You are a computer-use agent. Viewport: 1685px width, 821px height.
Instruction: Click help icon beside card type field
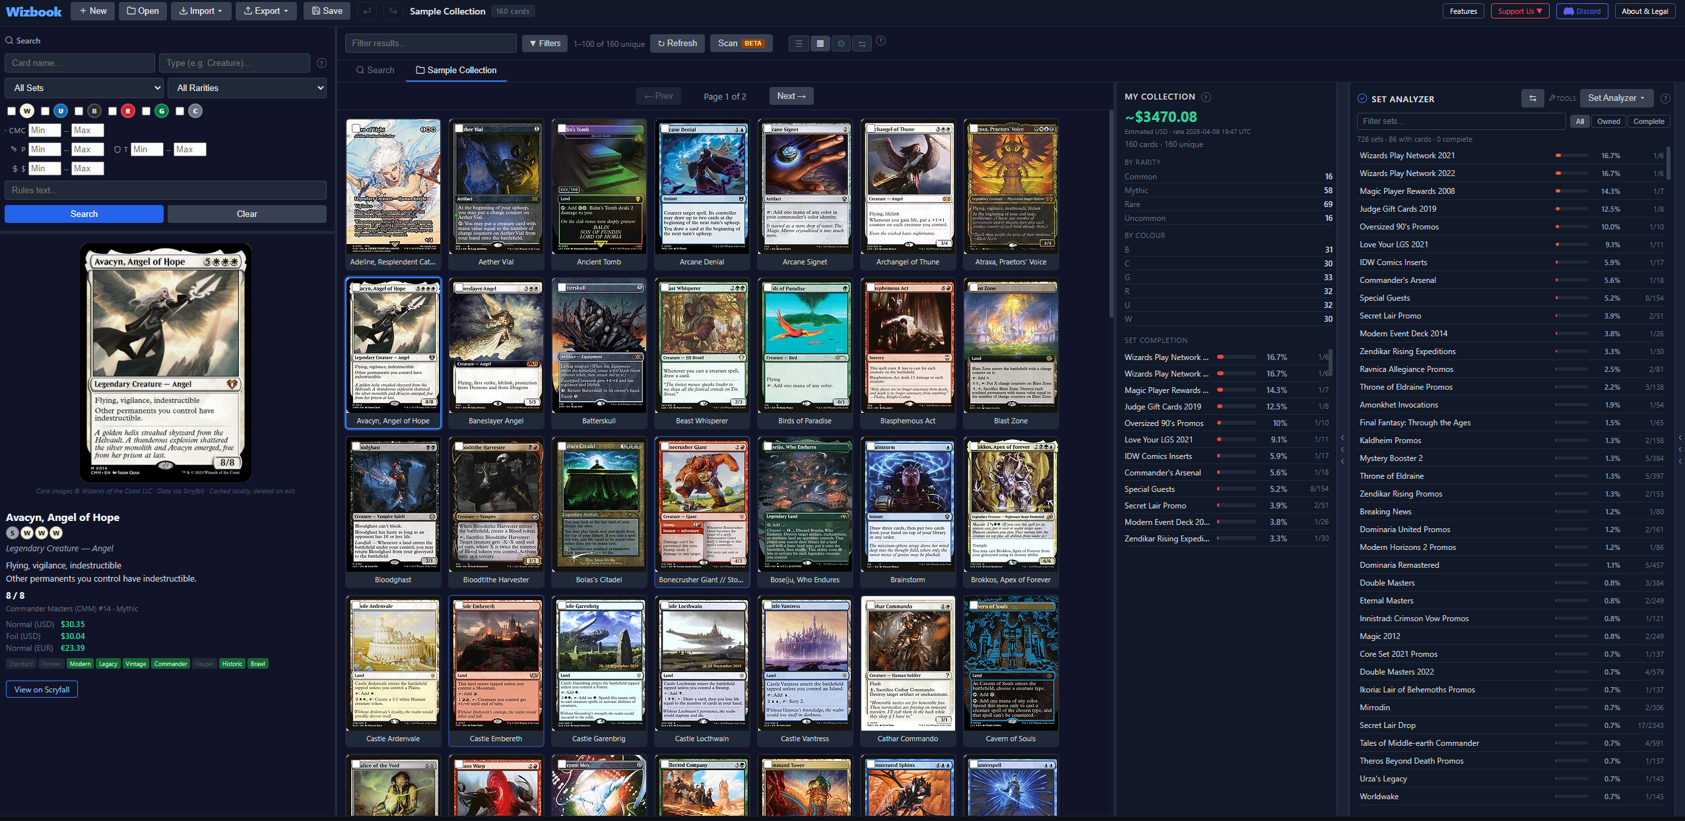click(321, 63)
